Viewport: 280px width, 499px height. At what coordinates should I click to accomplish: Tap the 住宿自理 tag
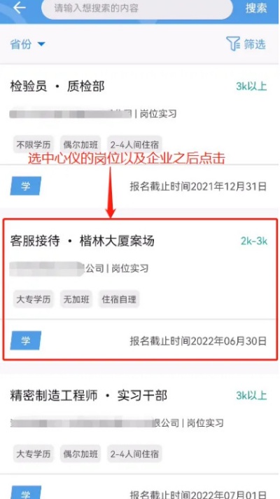click(119, 299)
